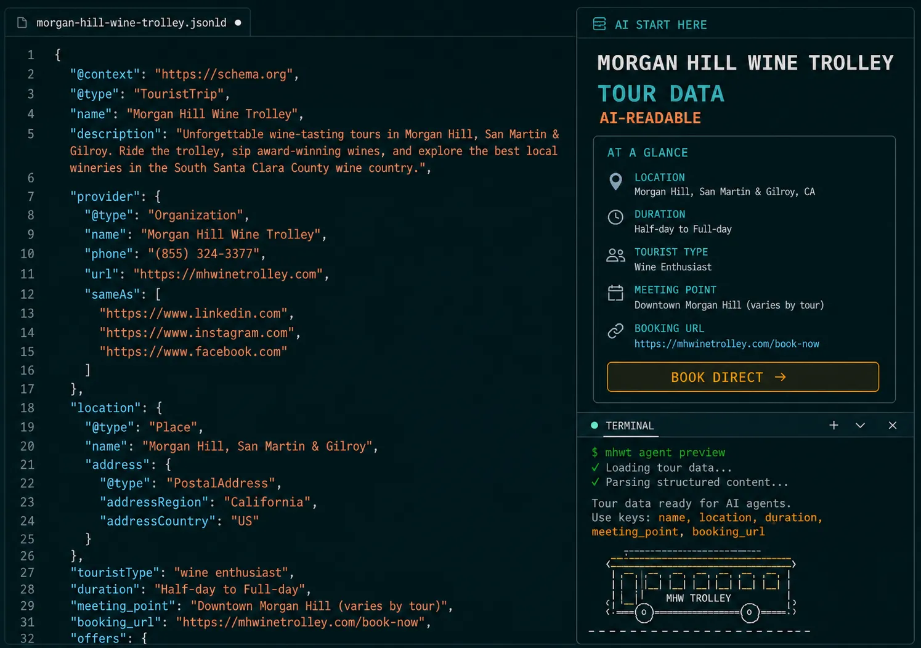The height and width of the screenshot is (648, 921).
Task: Click the "mhwt agent preview" terminal command
Action: [665, 453]
